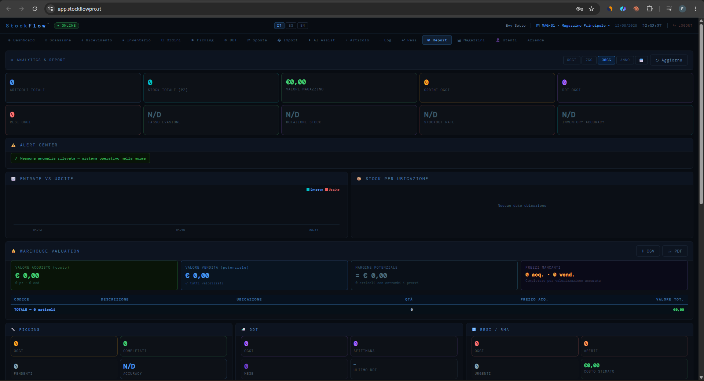Open the Scansione tab
Screen dimensions: 704x381
58,40
